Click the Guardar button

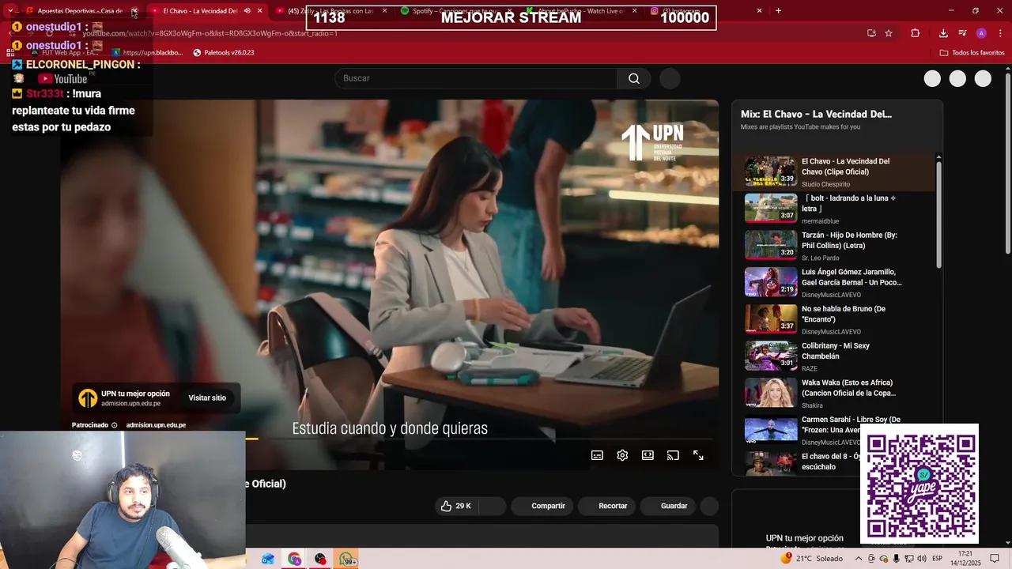point(667,506)
